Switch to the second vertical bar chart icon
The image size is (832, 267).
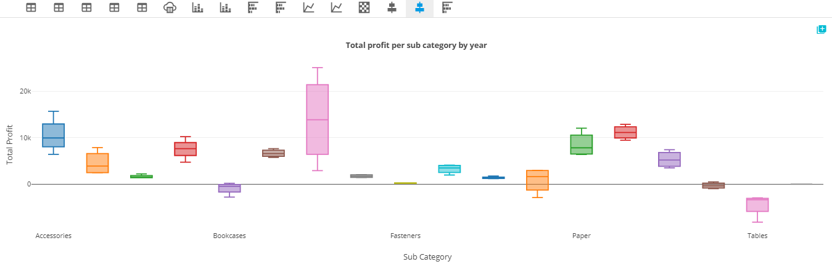(225, 7)
